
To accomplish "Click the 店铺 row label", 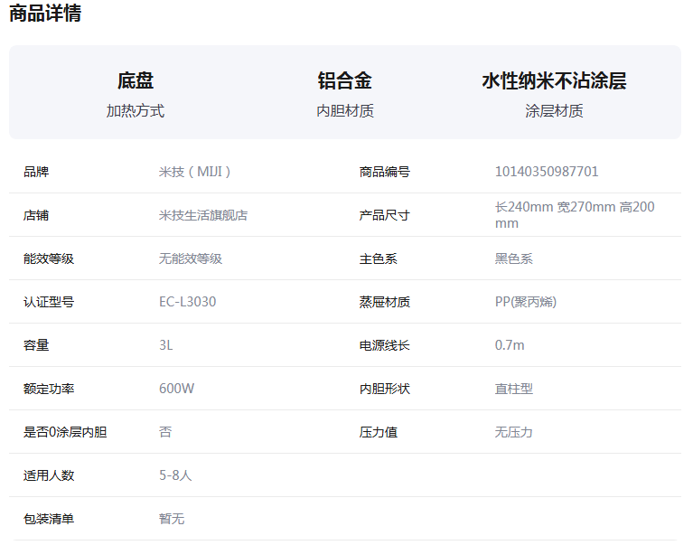I will 36,215.
